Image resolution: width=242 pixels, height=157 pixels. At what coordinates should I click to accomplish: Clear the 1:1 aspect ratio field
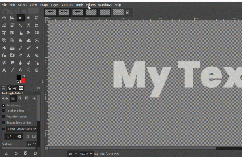coord(19,136)
